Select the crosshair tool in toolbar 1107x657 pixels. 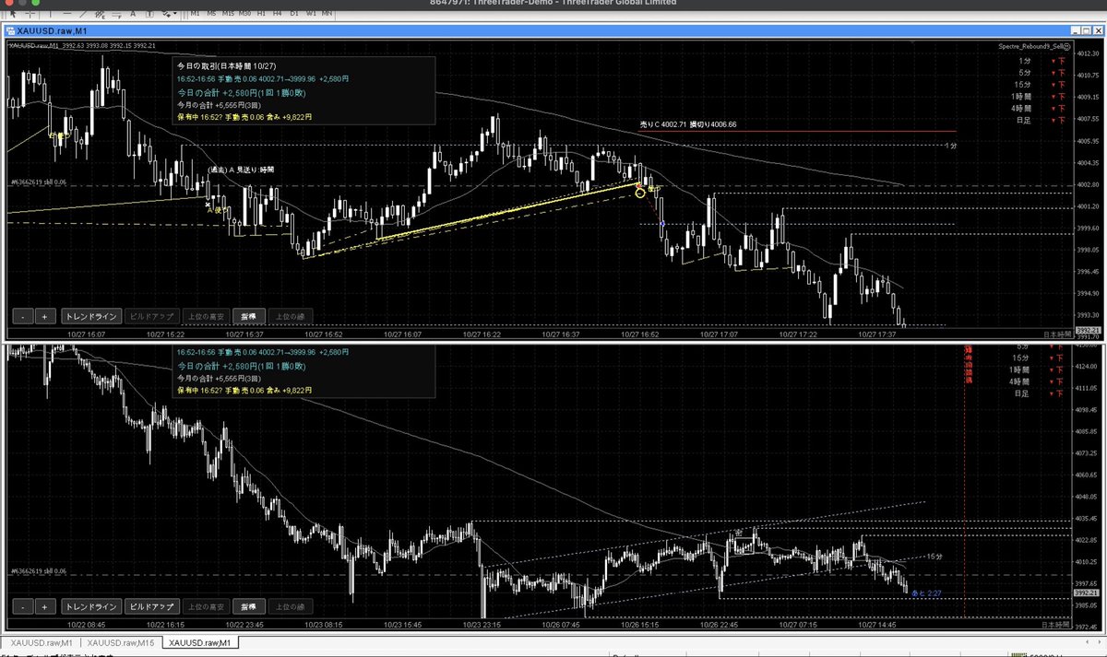(30, 14)
